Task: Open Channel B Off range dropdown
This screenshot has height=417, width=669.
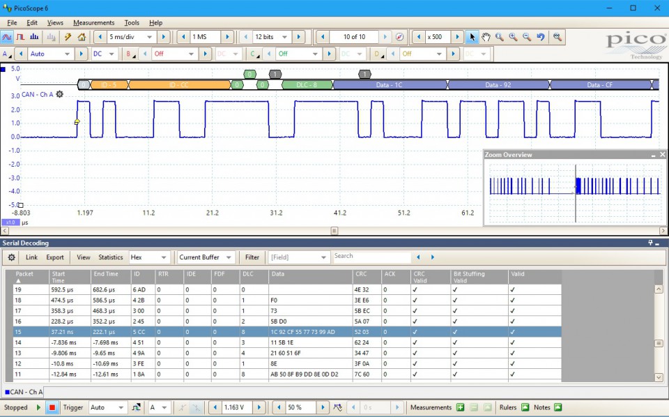Action: [191, 54]
